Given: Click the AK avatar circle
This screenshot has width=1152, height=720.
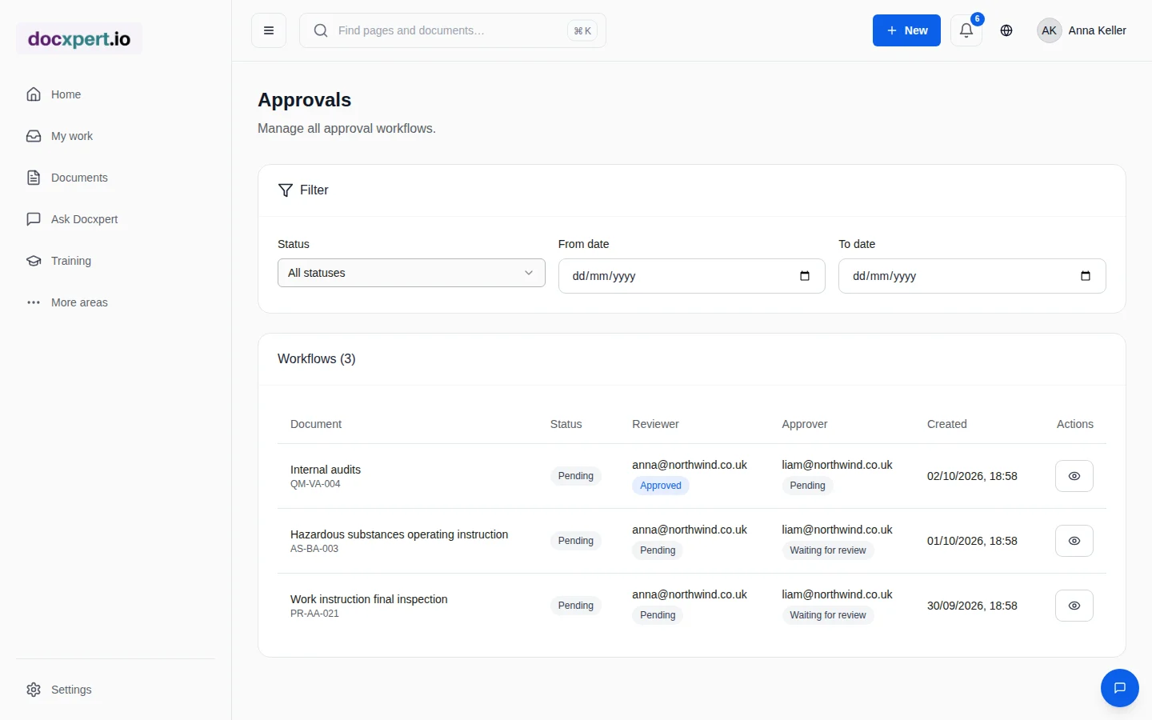Looking at the screenshot, I should coord(1049,30).
